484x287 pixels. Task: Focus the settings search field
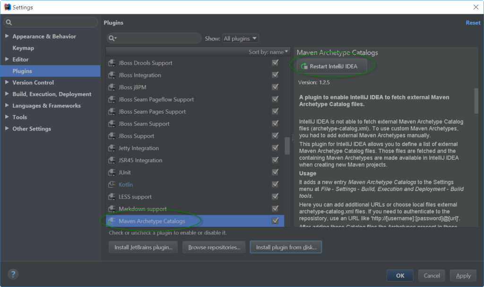(x=51, y=22)
